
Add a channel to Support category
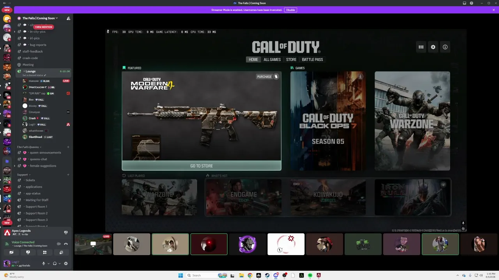tap(68, 175)
